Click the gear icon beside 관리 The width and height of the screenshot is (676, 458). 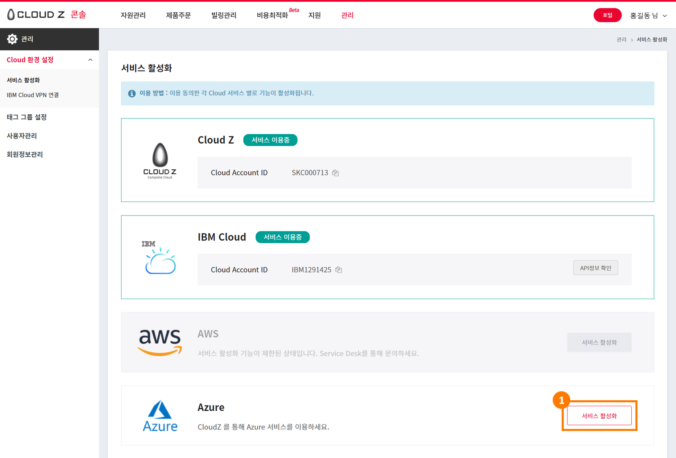(12, 39)
